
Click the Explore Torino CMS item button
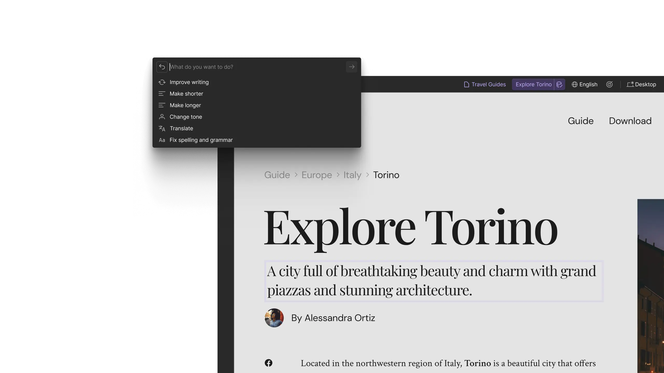pos(533,84)
